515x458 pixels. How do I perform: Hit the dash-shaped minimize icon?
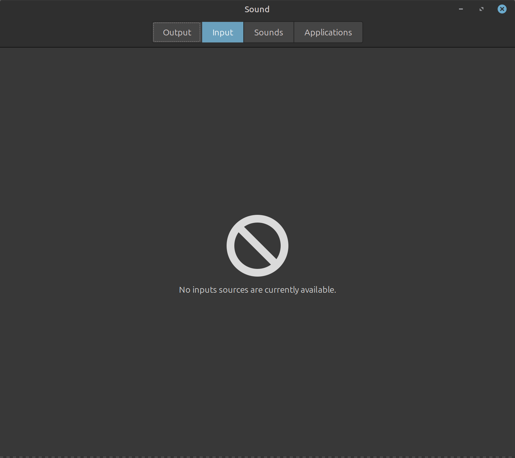pyautogui.click(x=461, y=9)
